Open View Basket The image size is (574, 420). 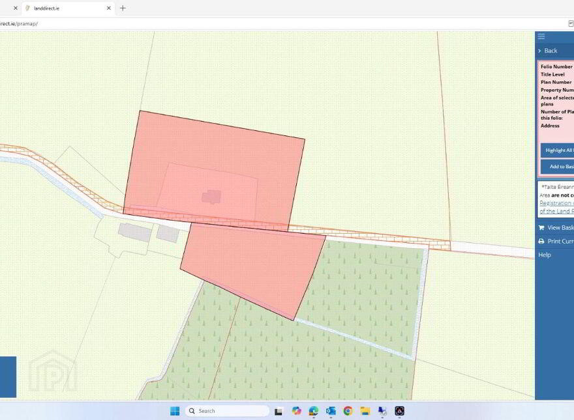(x=560, y=228)
